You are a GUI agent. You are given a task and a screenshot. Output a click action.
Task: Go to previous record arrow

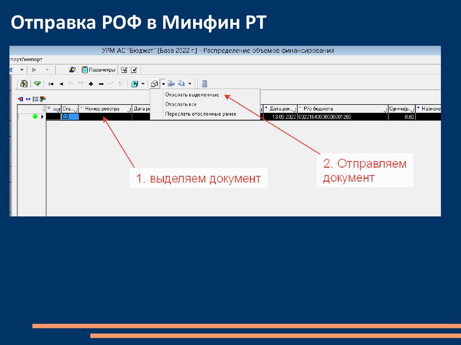(61, 84)
